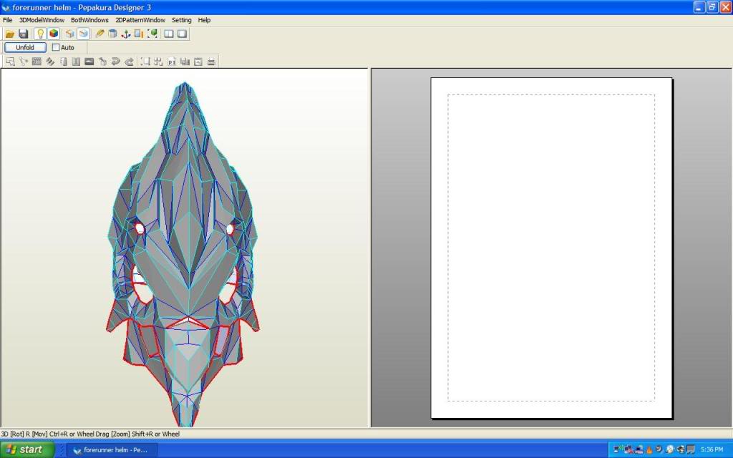Minimize the Pepakura Designer window
This screenshot has height=458, width=733.
tap(699, 7)
